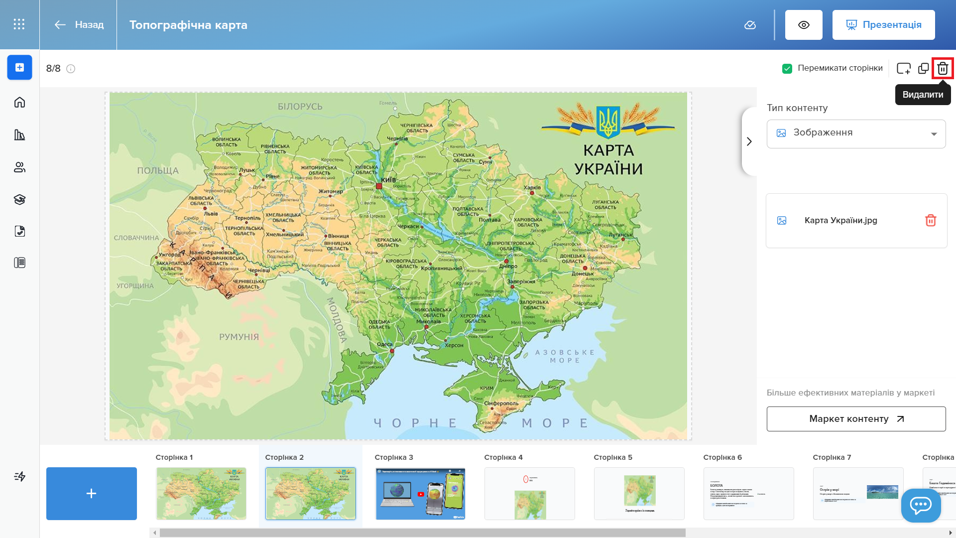Duplicate the page with the copy icon
This screenshot has width=956, height=538.
(x=923, y=68)
